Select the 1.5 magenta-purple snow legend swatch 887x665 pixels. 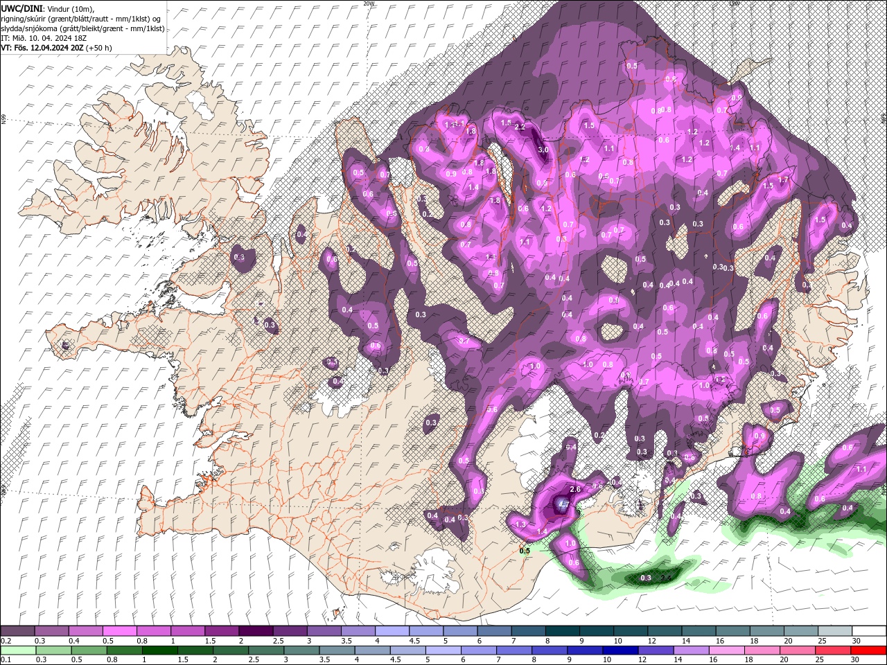pyautogui.click(x=222, y=631)
